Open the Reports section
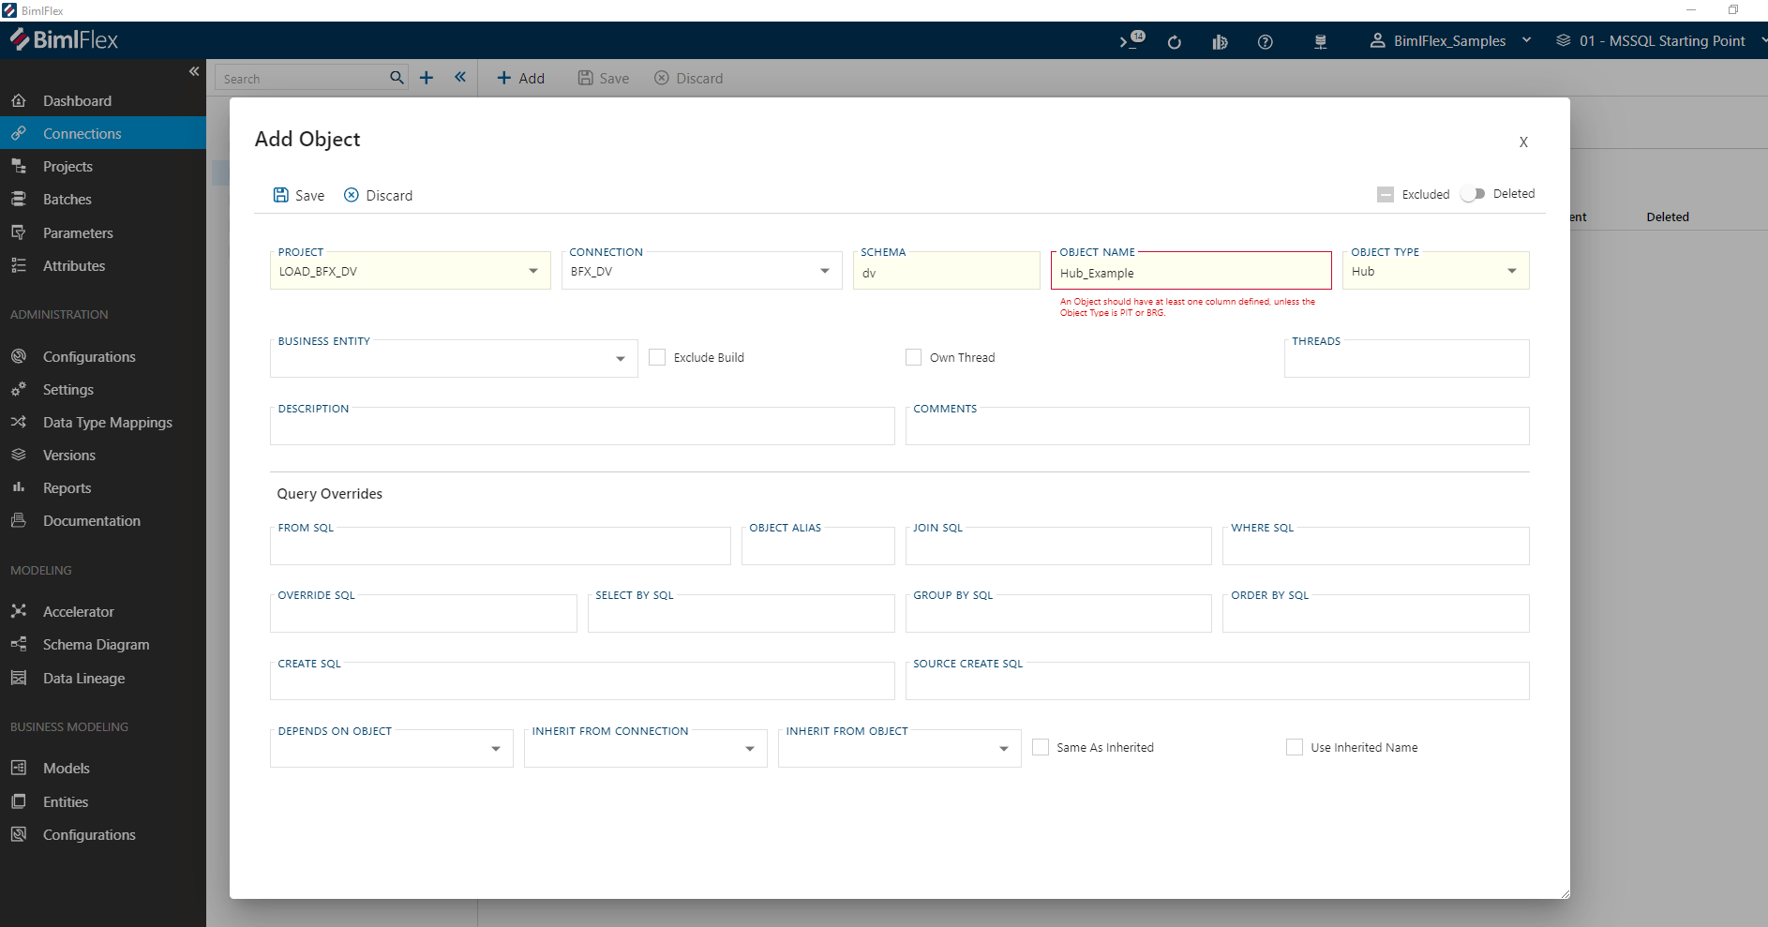Viewport: 1768px width, 927px height. (67, 487)
